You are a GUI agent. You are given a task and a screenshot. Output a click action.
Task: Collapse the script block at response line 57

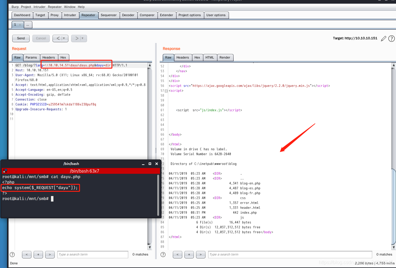point(166,91)
